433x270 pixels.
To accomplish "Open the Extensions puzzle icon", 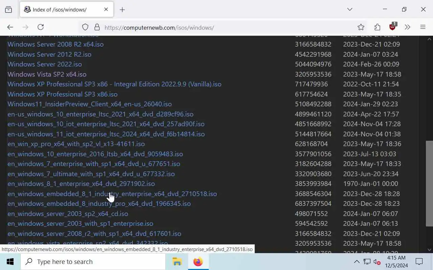I will [x=377, y=27].
